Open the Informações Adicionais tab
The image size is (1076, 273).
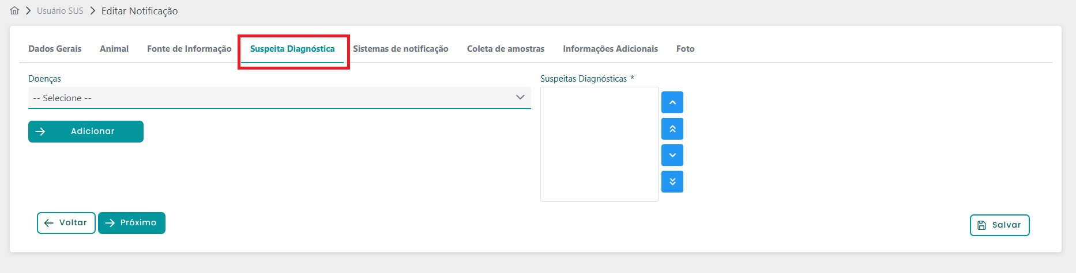pos(610,49)
